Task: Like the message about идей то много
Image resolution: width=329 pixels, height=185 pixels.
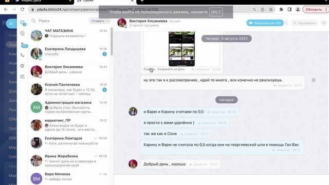Action: 282,85
